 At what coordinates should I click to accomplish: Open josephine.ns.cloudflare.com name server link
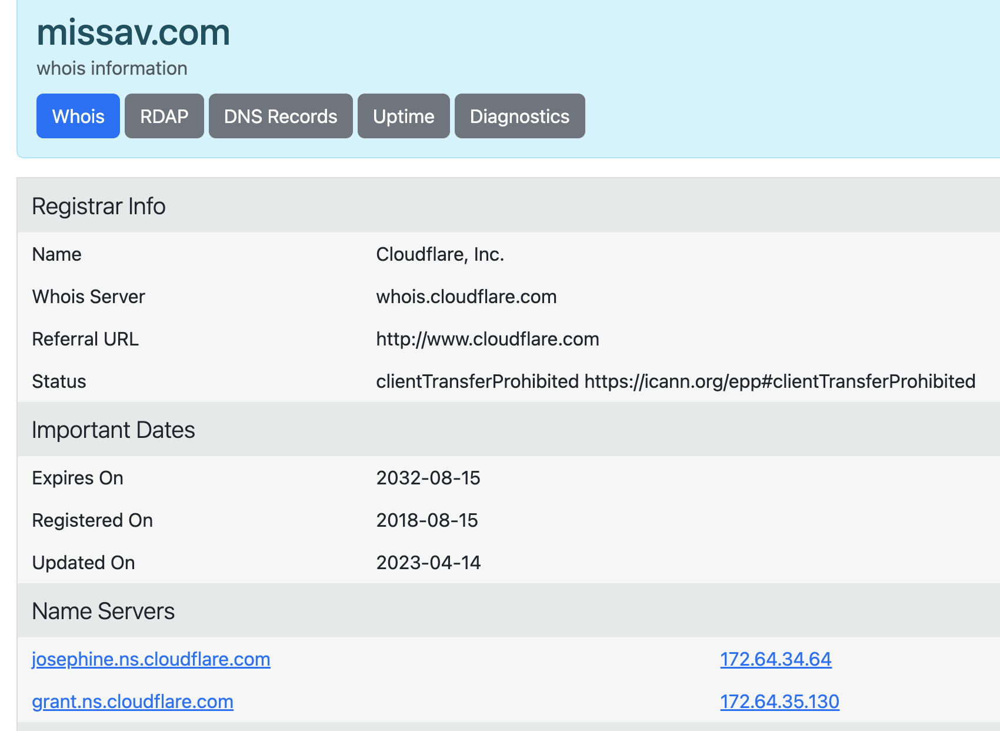pos(151,659)
